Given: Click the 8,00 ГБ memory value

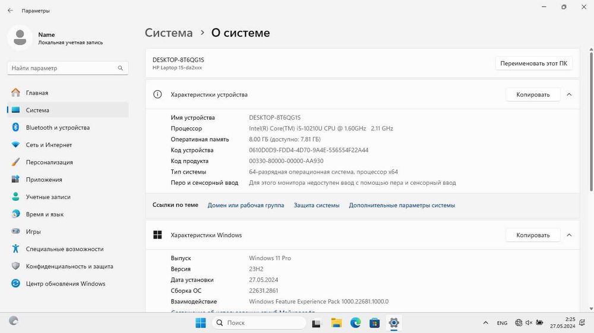Looking at the screenshot, I should coord(285,139).
